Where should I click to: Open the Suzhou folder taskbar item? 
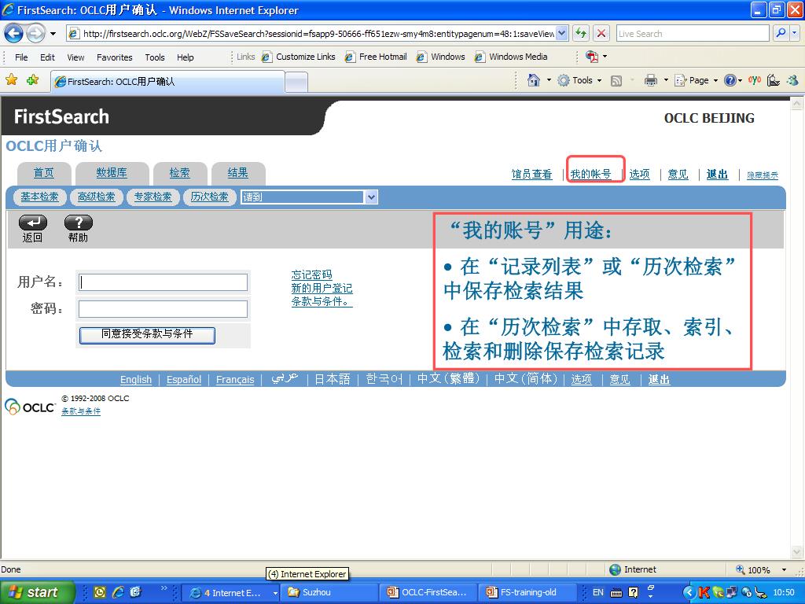point(330,592)
